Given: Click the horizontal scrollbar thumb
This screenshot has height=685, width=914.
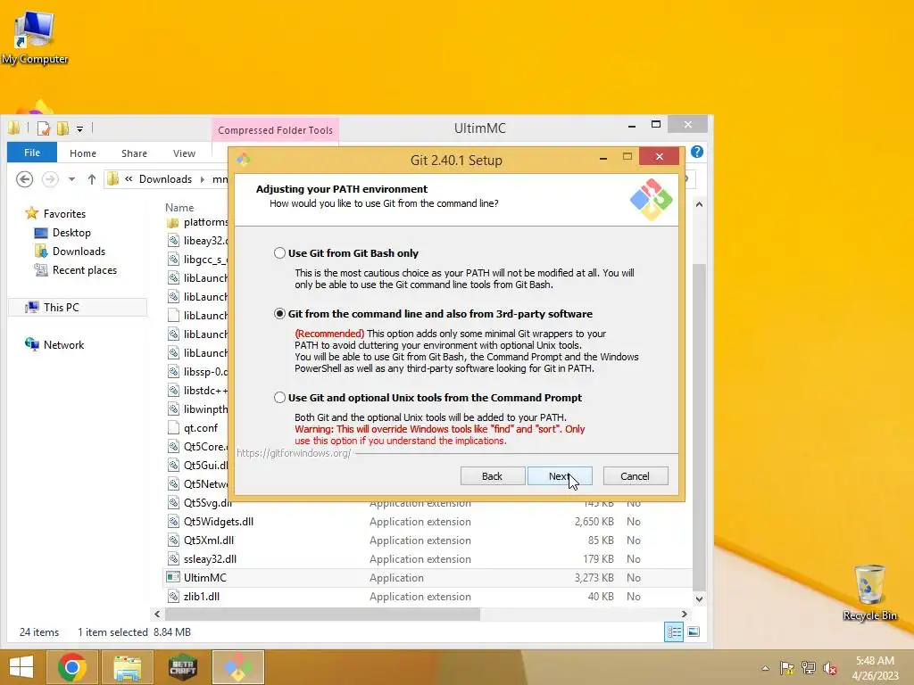Looking at the screenshot, I should coord(322,614).
